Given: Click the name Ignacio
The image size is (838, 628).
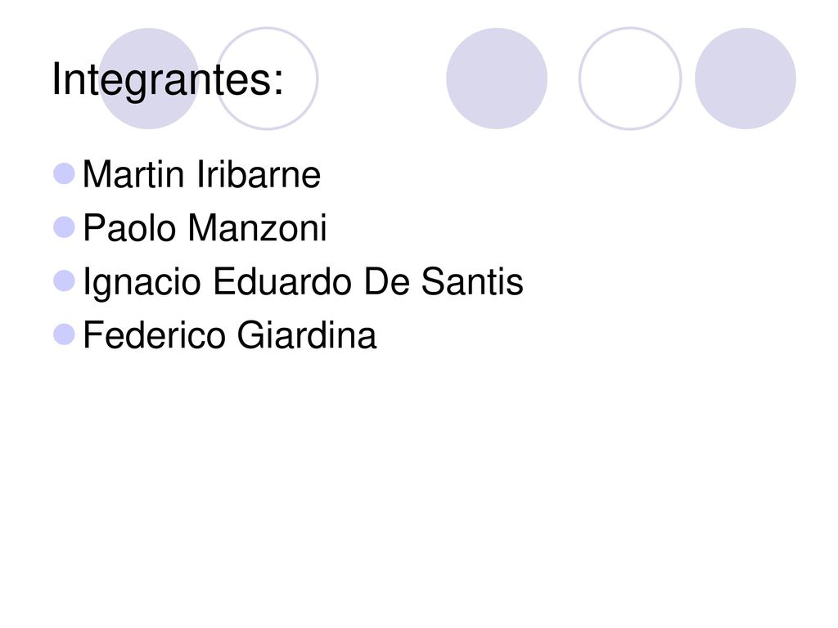Looking at the screenshot, I should coord(142,283).
